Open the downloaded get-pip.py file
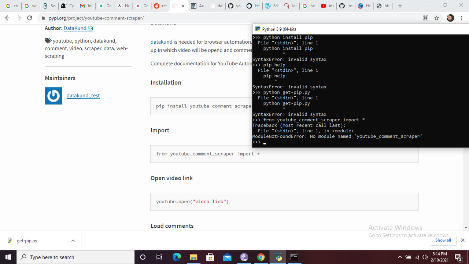Viewport: 469px width, 264px height. click(x=27, y=241)
